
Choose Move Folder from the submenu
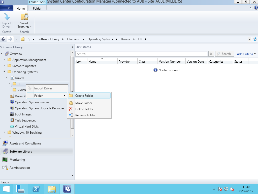[89, 103]
